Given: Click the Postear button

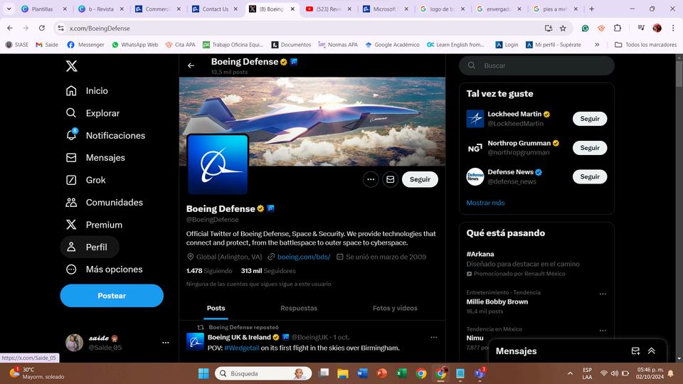Looking at the screenshot, I should [x=112, y=296].
